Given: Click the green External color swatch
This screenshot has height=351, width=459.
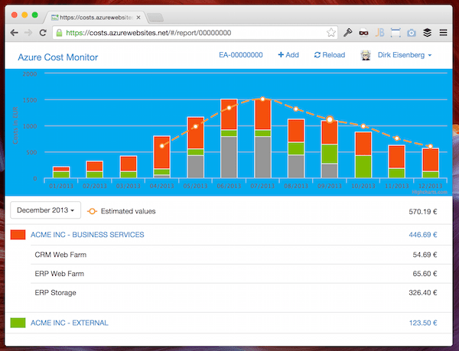Looking at the screenshot, I should (x=18, y=323).
